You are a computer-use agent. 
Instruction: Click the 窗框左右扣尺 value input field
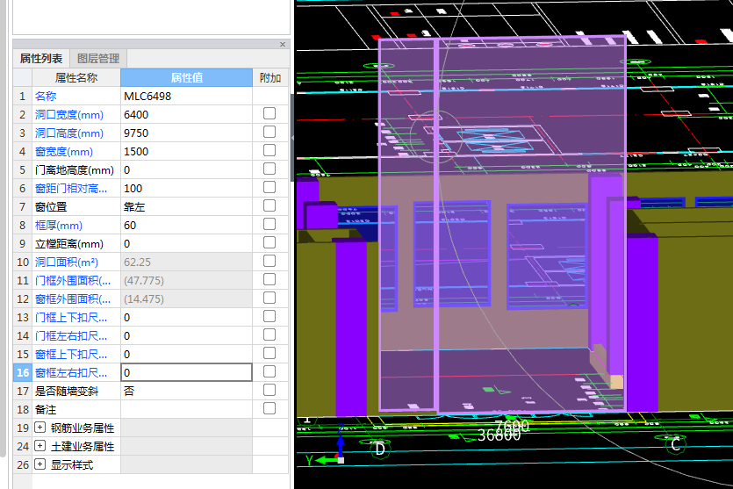tap(186, 372)
